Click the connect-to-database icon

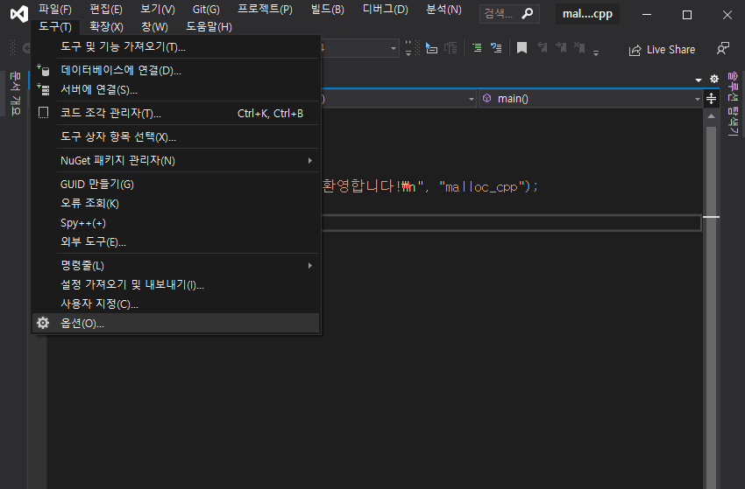point(43,70)
